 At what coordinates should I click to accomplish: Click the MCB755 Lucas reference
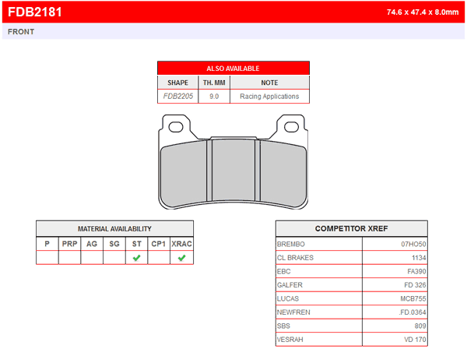pyautogui.click(x=413, y=298)
